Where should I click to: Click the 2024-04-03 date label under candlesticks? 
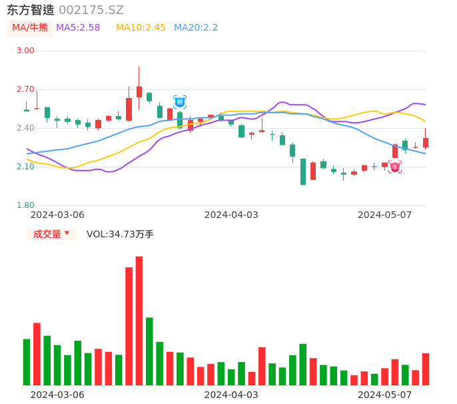tap(230, 215)
